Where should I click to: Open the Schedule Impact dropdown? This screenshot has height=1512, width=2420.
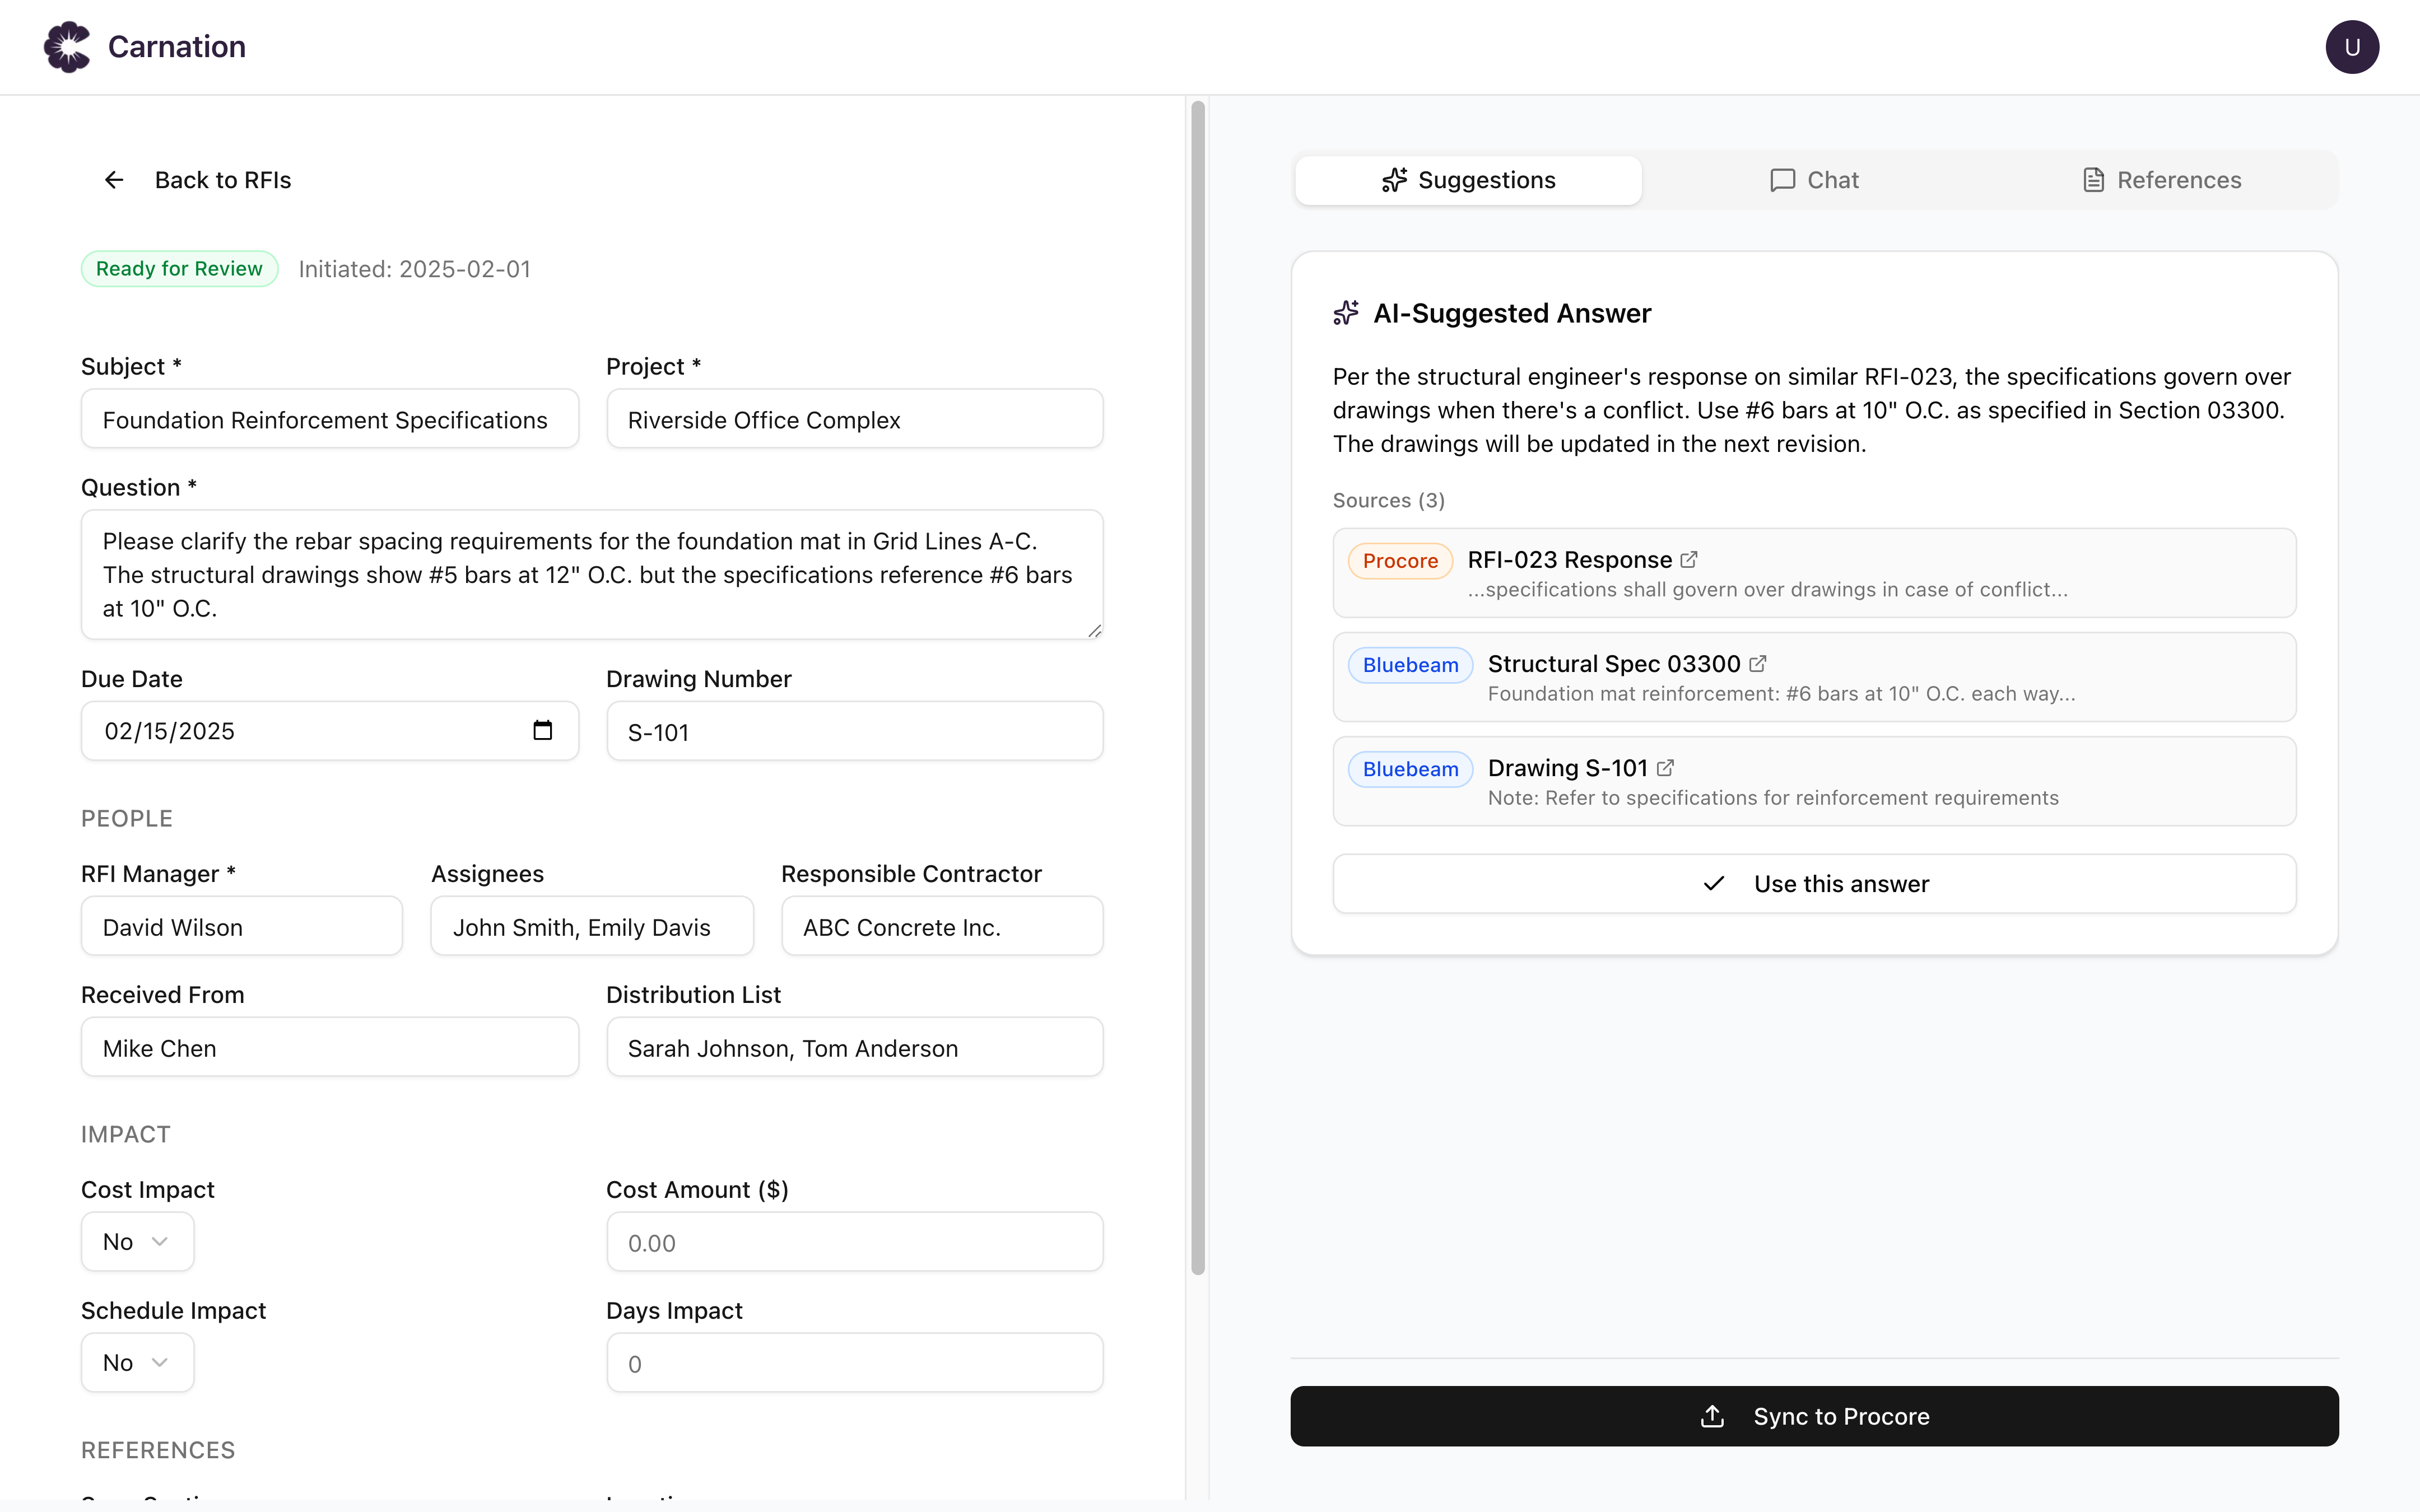coord(137,1362)
